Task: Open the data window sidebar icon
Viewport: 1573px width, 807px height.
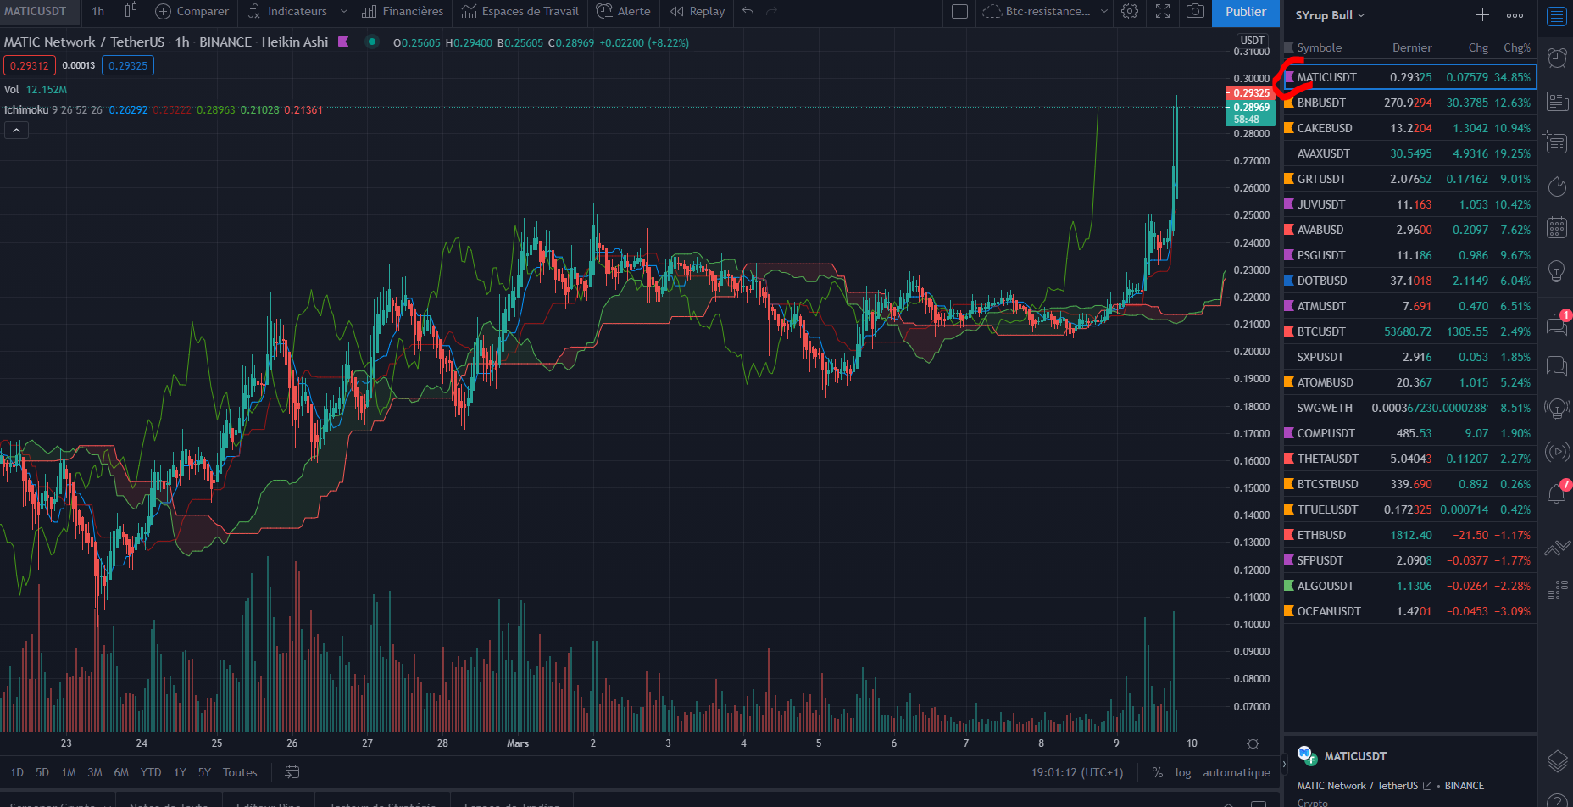Action: 1557,142
